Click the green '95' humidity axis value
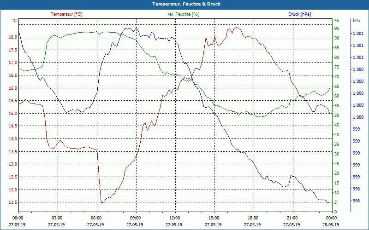This screenshot has width=369, height=230. (337, 29)
